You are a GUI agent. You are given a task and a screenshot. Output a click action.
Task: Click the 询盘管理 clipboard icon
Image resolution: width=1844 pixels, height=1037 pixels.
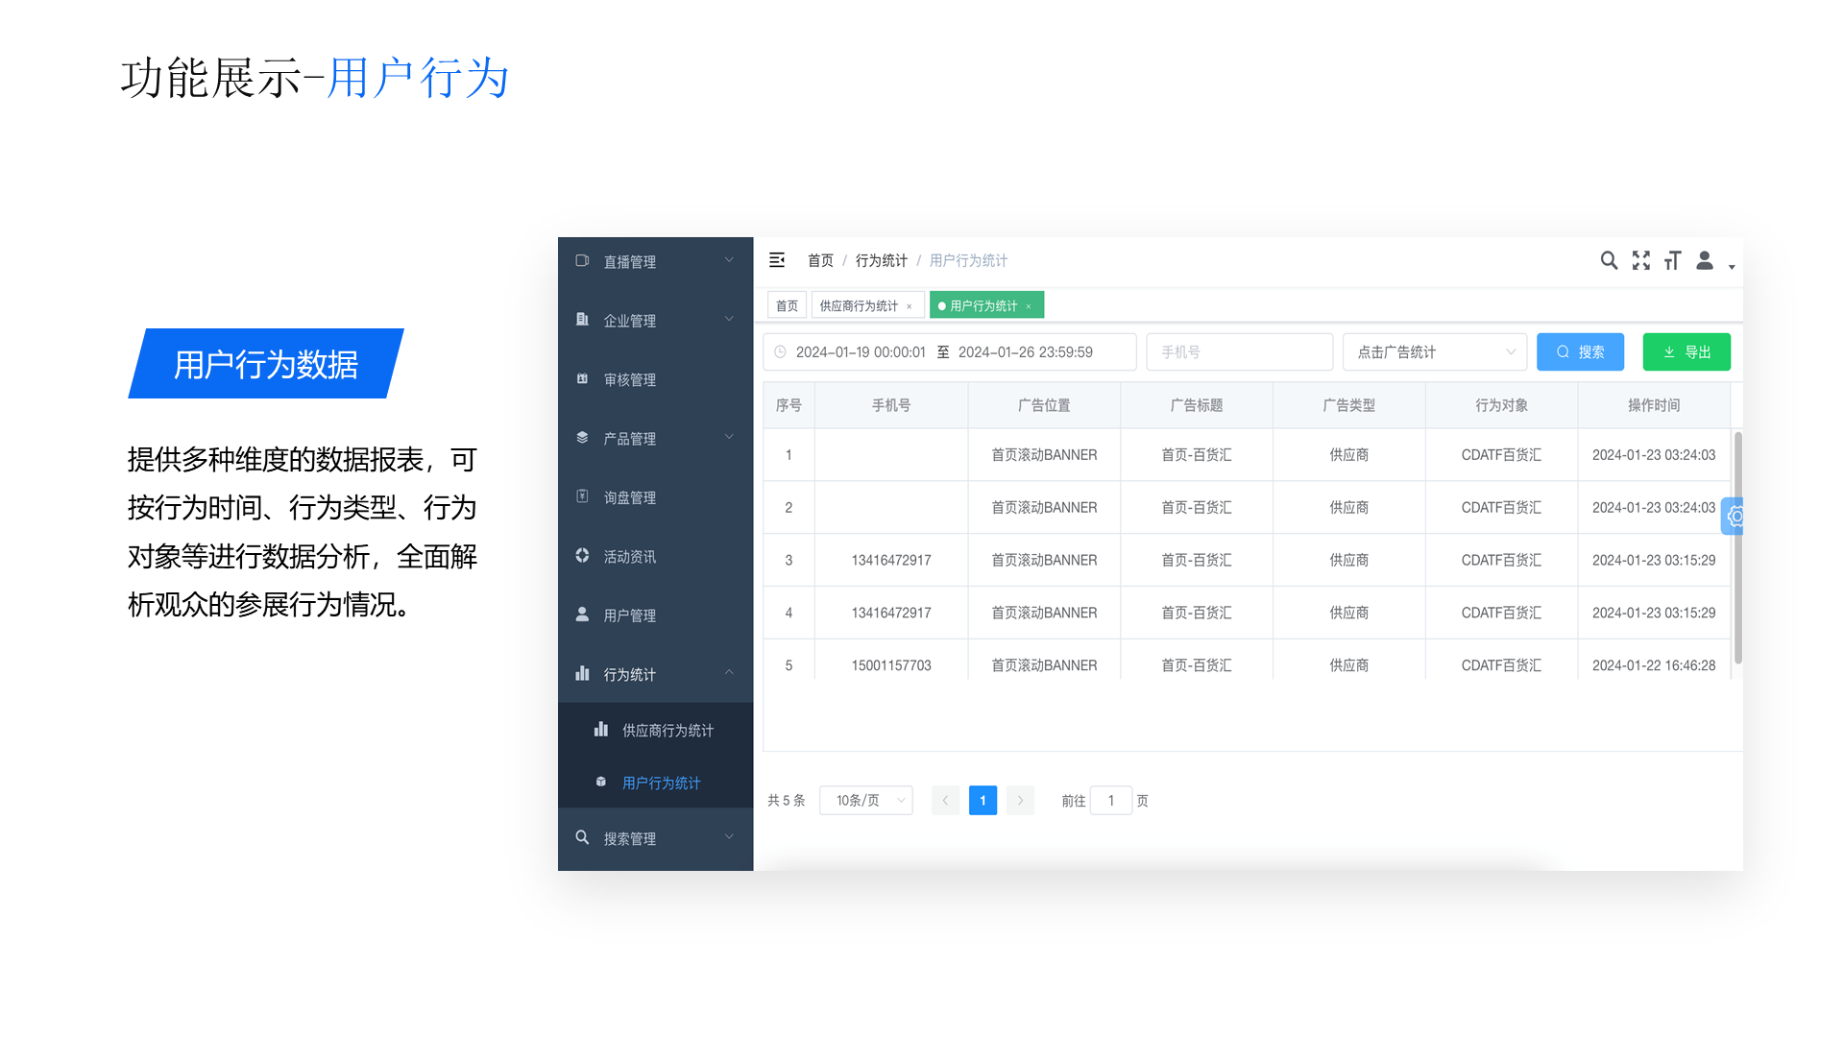[582, 496]
